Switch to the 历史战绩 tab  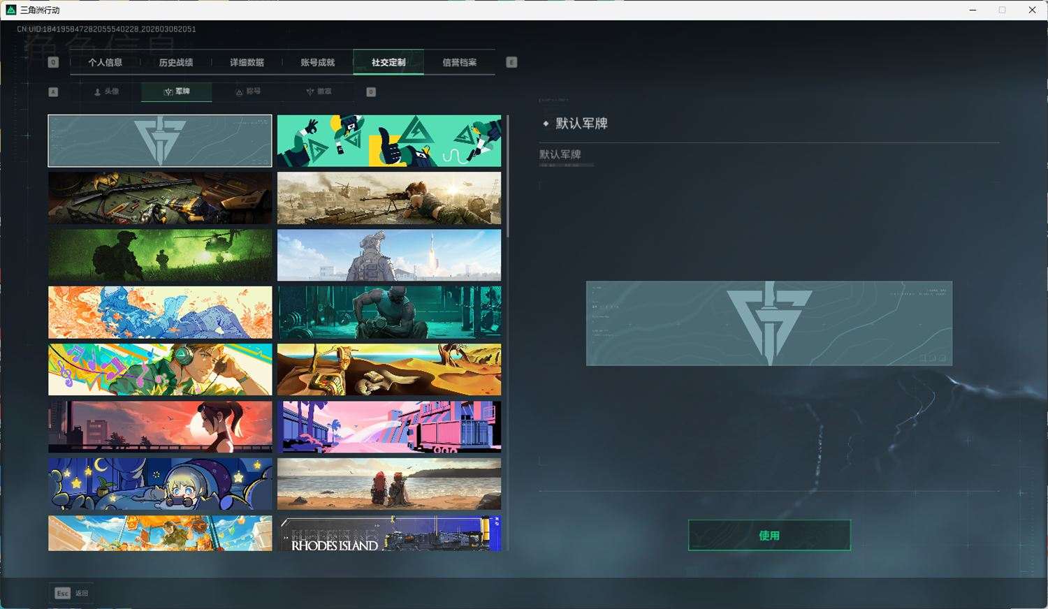pos(176,62)
